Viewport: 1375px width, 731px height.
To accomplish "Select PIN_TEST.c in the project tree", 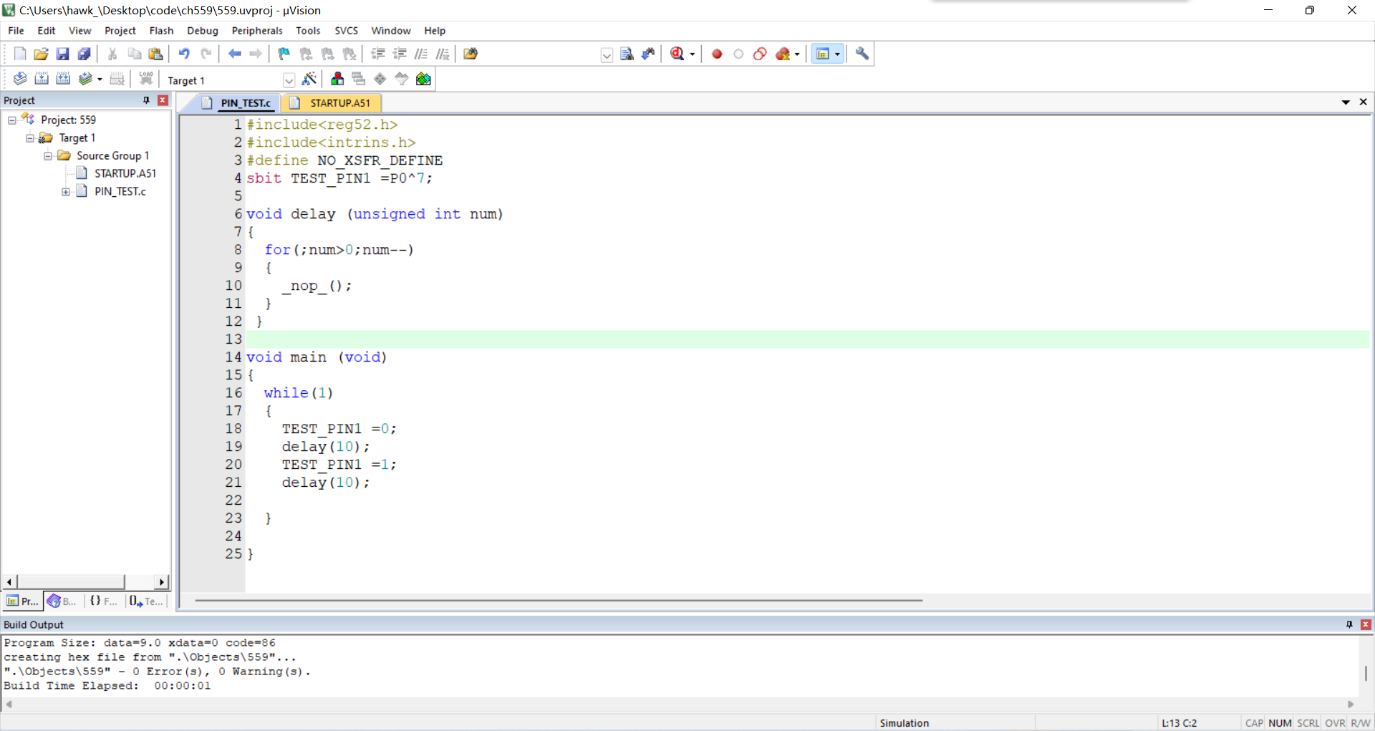I will (x=120, y=192).
